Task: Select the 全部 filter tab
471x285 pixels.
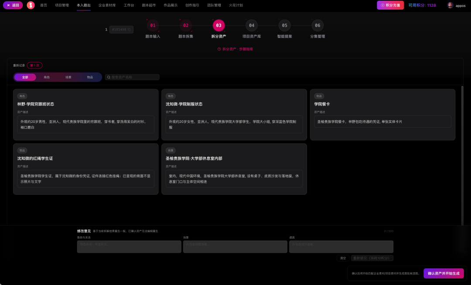Action: coord(25,78)
